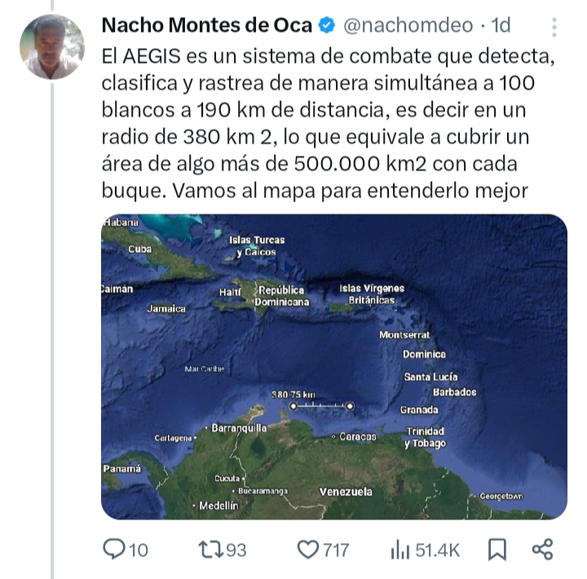Screen dimensions: 587x579
Task: Click the Venezuela label on the map
Action: tap(346, 492)
